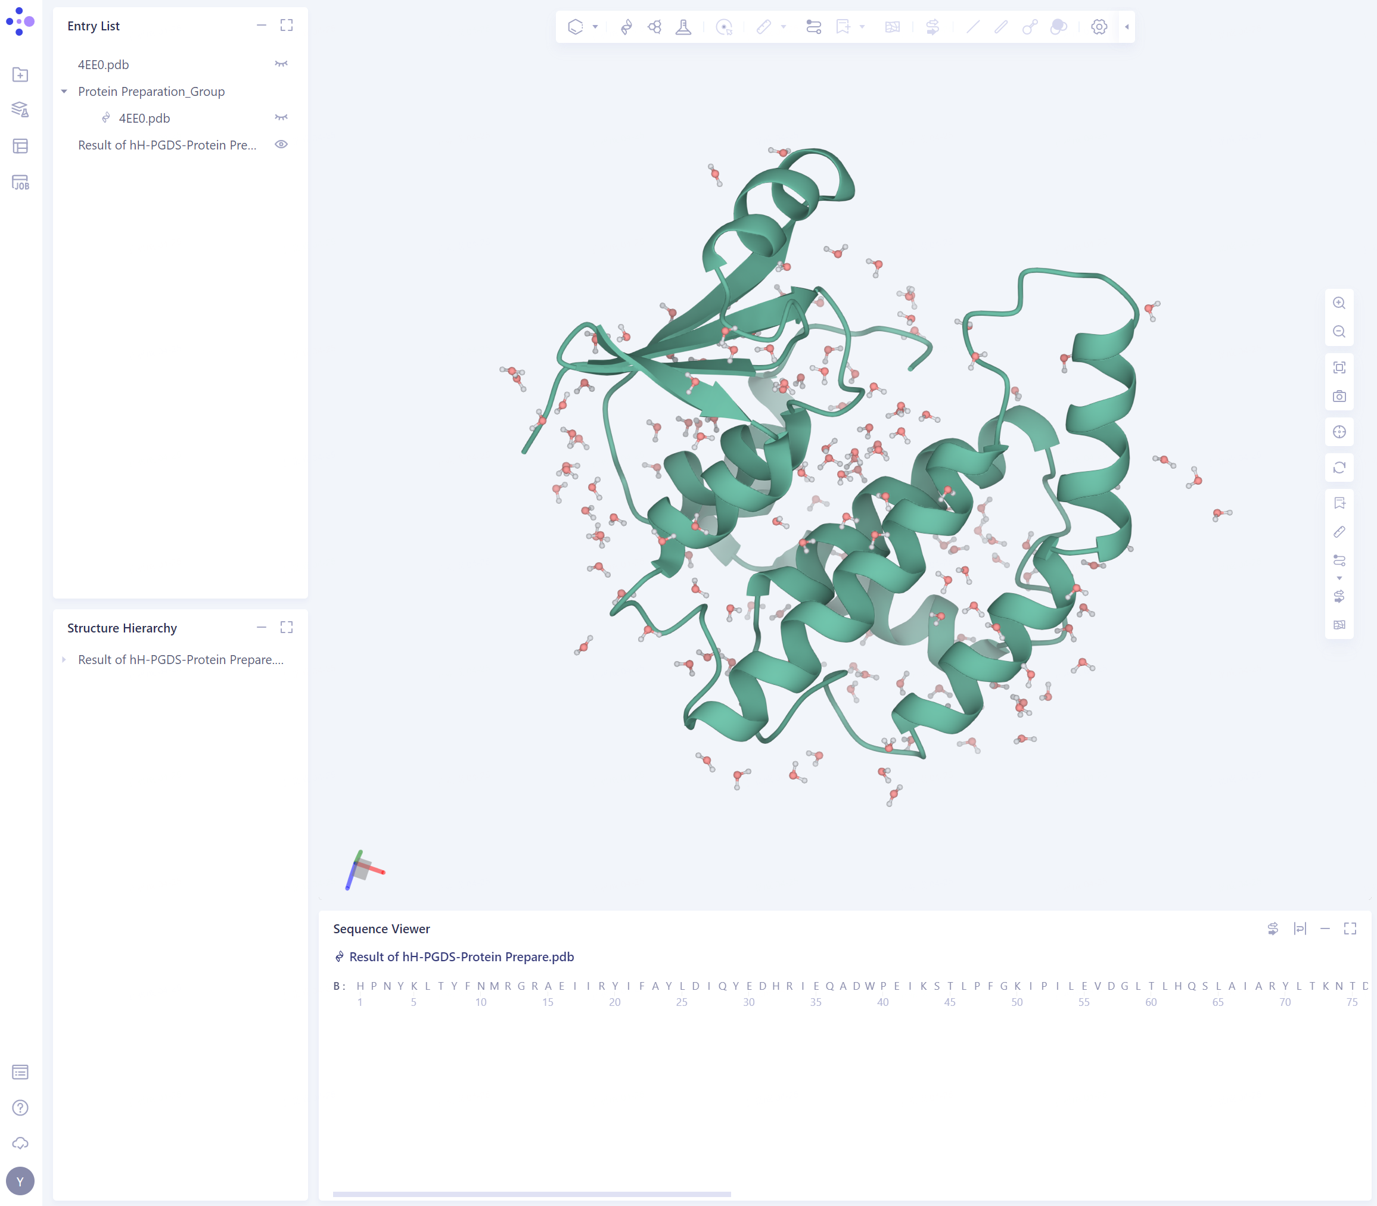This screenshot has width=1377, height=1206.
Task: Take a snapshot with the camera icon
Action: coord(1339,397)
